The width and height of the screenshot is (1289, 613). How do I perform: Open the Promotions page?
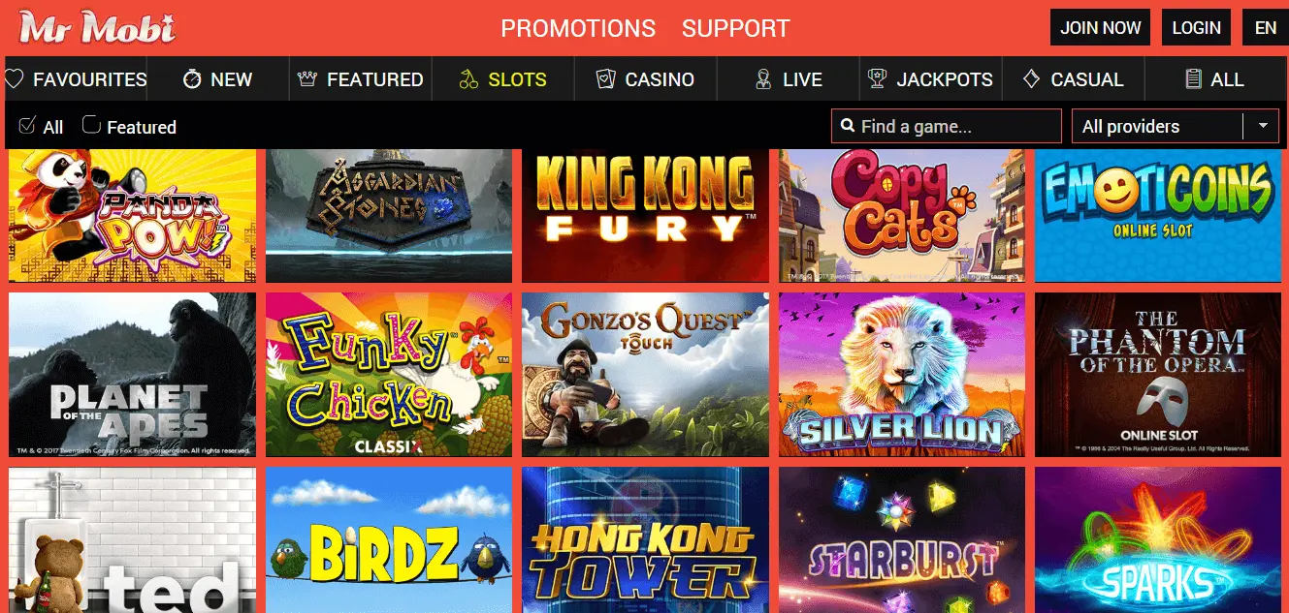click(x=578, y=28)
